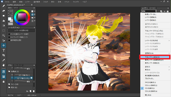Expand the 飛沫 (6) brush folder
171x97 pixels.
tap(9, 87)
